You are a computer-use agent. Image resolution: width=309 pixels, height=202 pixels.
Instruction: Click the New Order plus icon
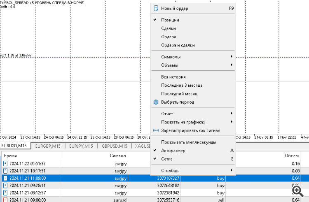click(x=156, y=8)
